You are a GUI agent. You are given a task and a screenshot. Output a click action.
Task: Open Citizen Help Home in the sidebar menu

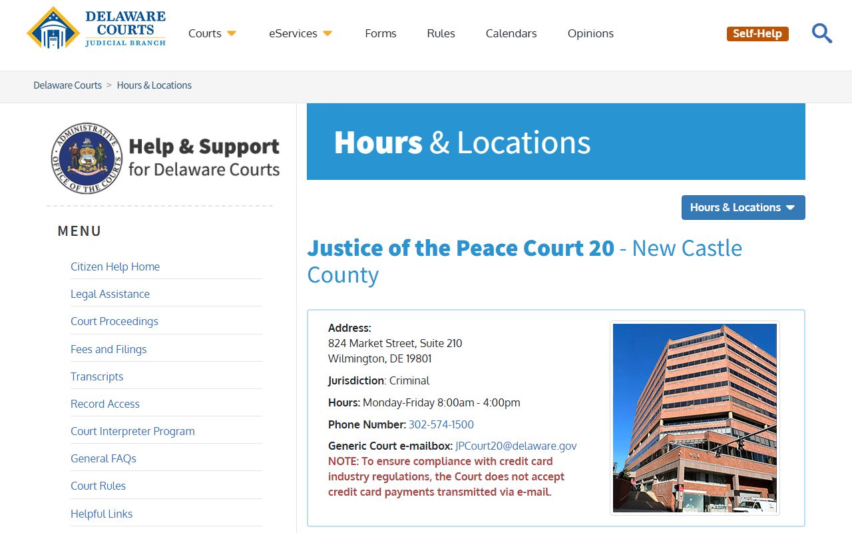(115, 266)
